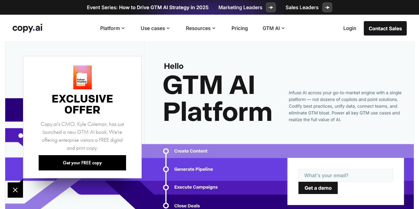Image resolution: width=419 pixels, height=209 pixels.
Task: Close the exclusive offer popup with X
Action: [x=15, y=190]
